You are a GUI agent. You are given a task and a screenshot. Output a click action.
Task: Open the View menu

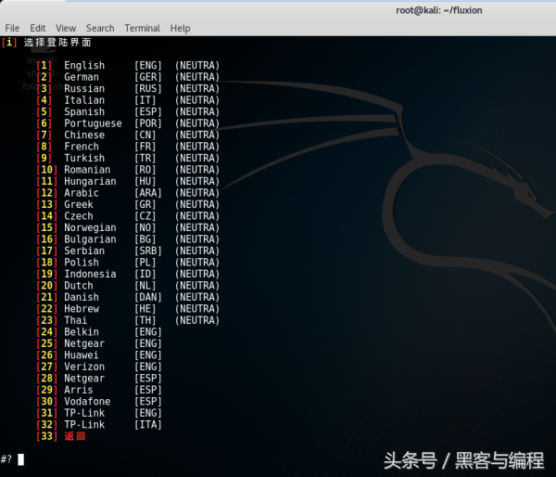[x=66, y=28]
